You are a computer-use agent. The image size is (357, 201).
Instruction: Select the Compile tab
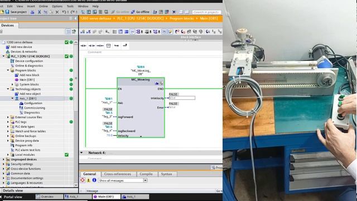(146, 174)
